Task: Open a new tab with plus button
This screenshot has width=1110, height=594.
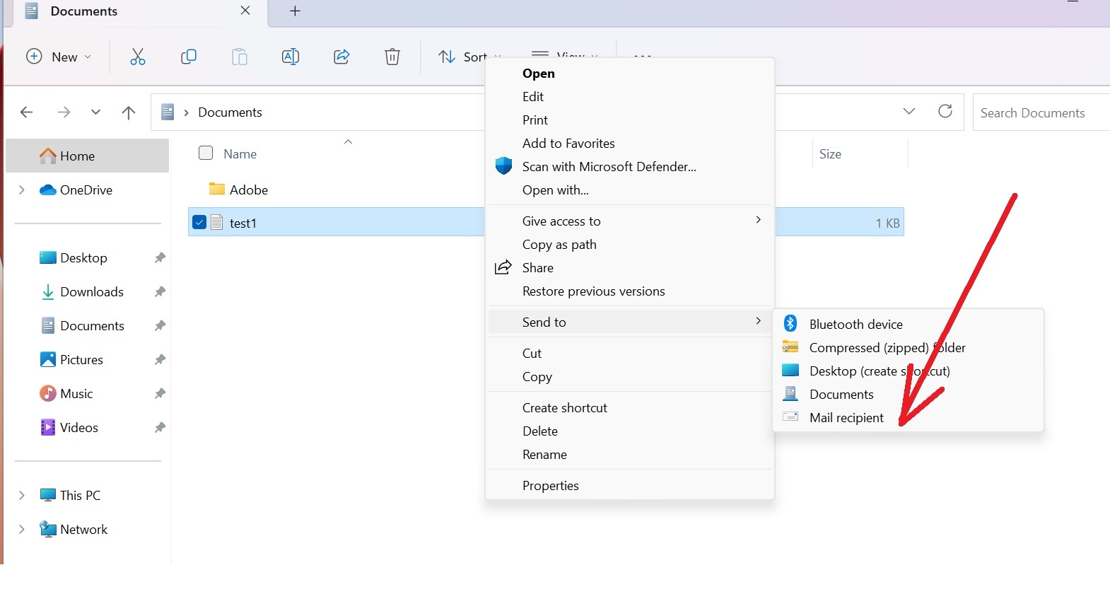Action: 296,11
